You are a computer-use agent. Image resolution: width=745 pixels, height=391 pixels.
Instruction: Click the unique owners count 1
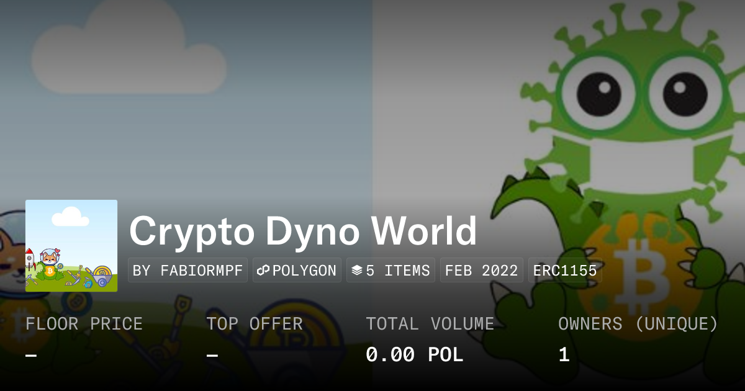564,355
